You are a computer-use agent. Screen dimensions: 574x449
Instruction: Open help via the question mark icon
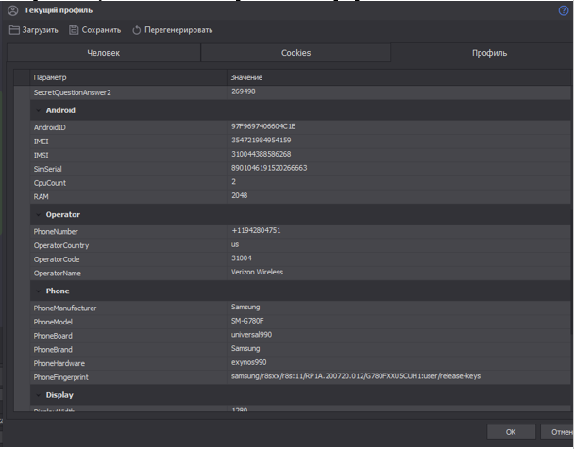click(564, 10)
